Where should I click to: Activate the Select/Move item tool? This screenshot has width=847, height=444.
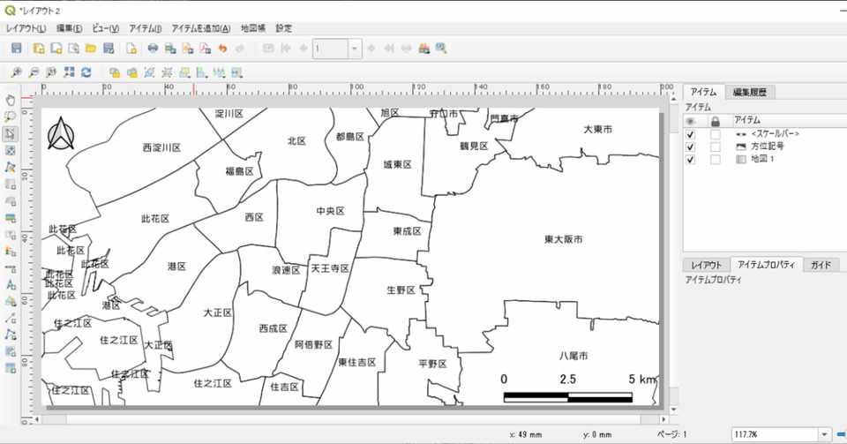click(11, 133)
